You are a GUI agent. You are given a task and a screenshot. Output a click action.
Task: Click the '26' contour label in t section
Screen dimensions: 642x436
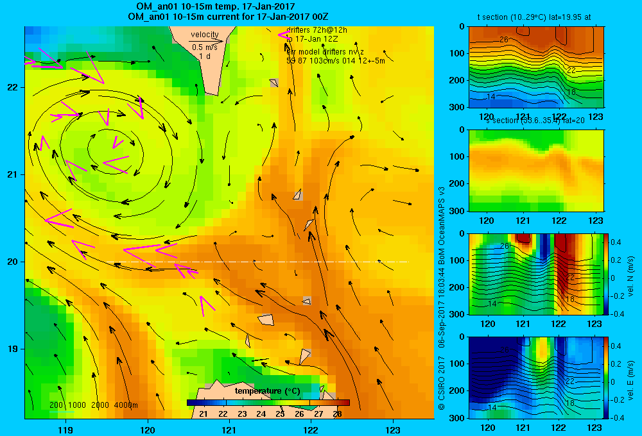click(503, 39)
